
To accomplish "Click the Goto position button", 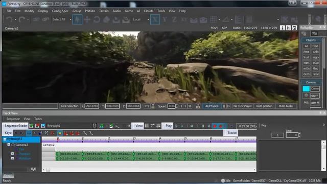I will (x=264, y=106).
